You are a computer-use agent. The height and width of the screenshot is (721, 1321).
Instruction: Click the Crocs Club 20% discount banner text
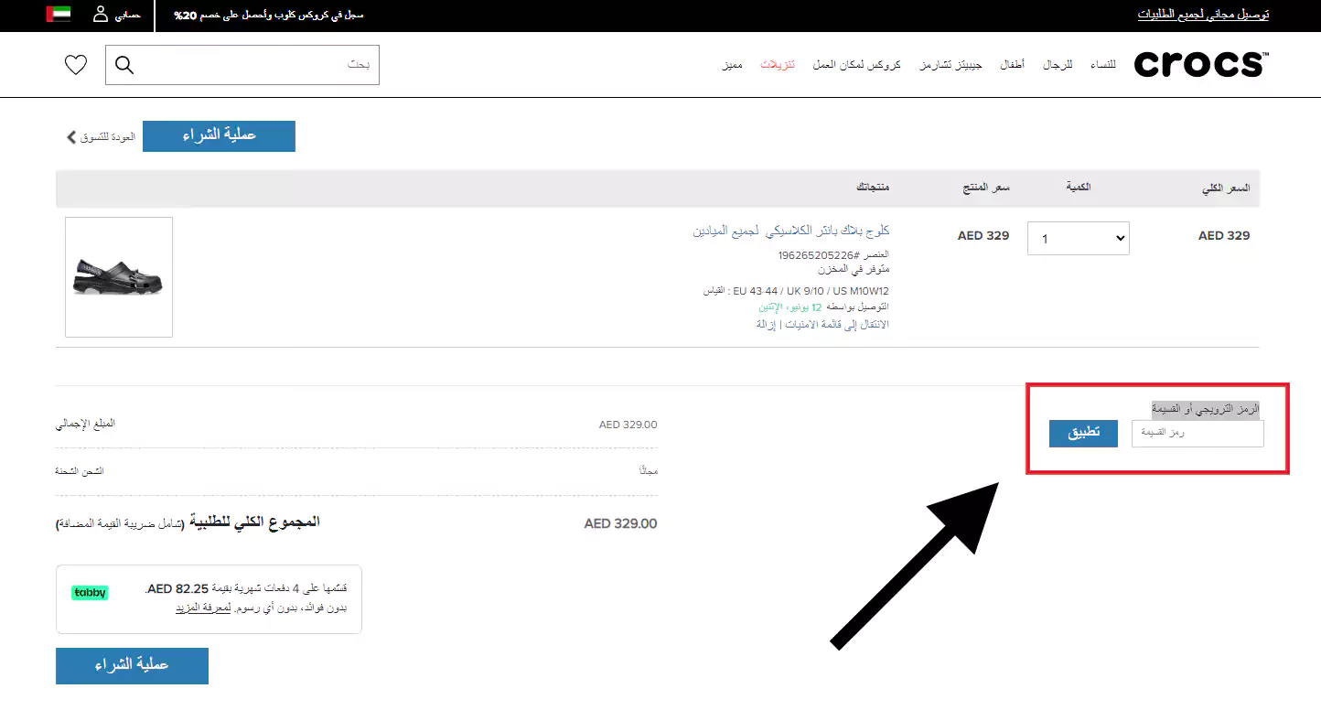(x=268, y=16)
